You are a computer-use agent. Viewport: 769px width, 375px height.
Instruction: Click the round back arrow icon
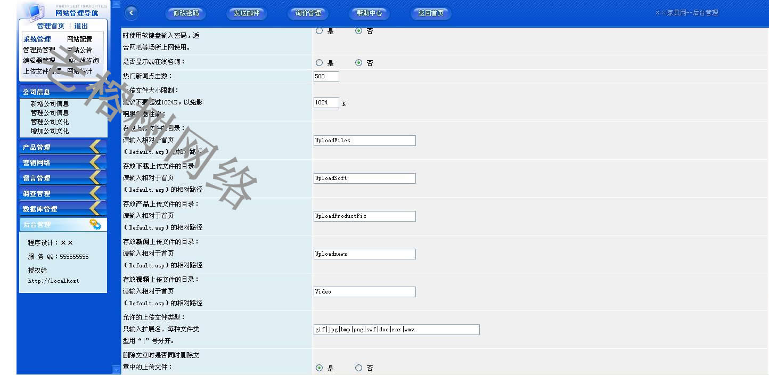point(131,13)
